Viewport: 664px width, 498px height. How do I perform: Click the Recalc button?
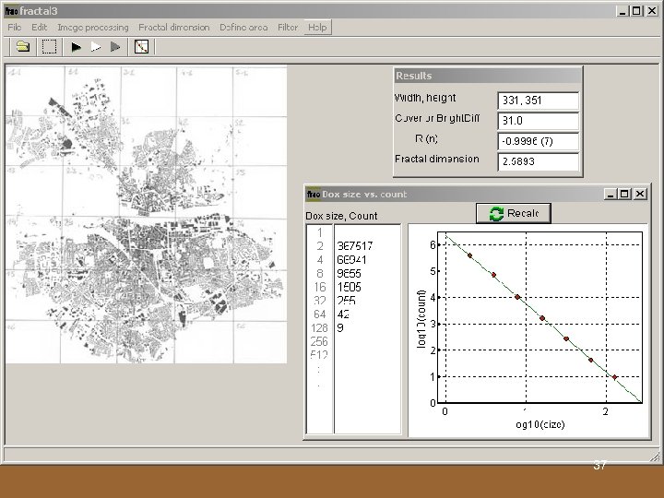[513, 213]
